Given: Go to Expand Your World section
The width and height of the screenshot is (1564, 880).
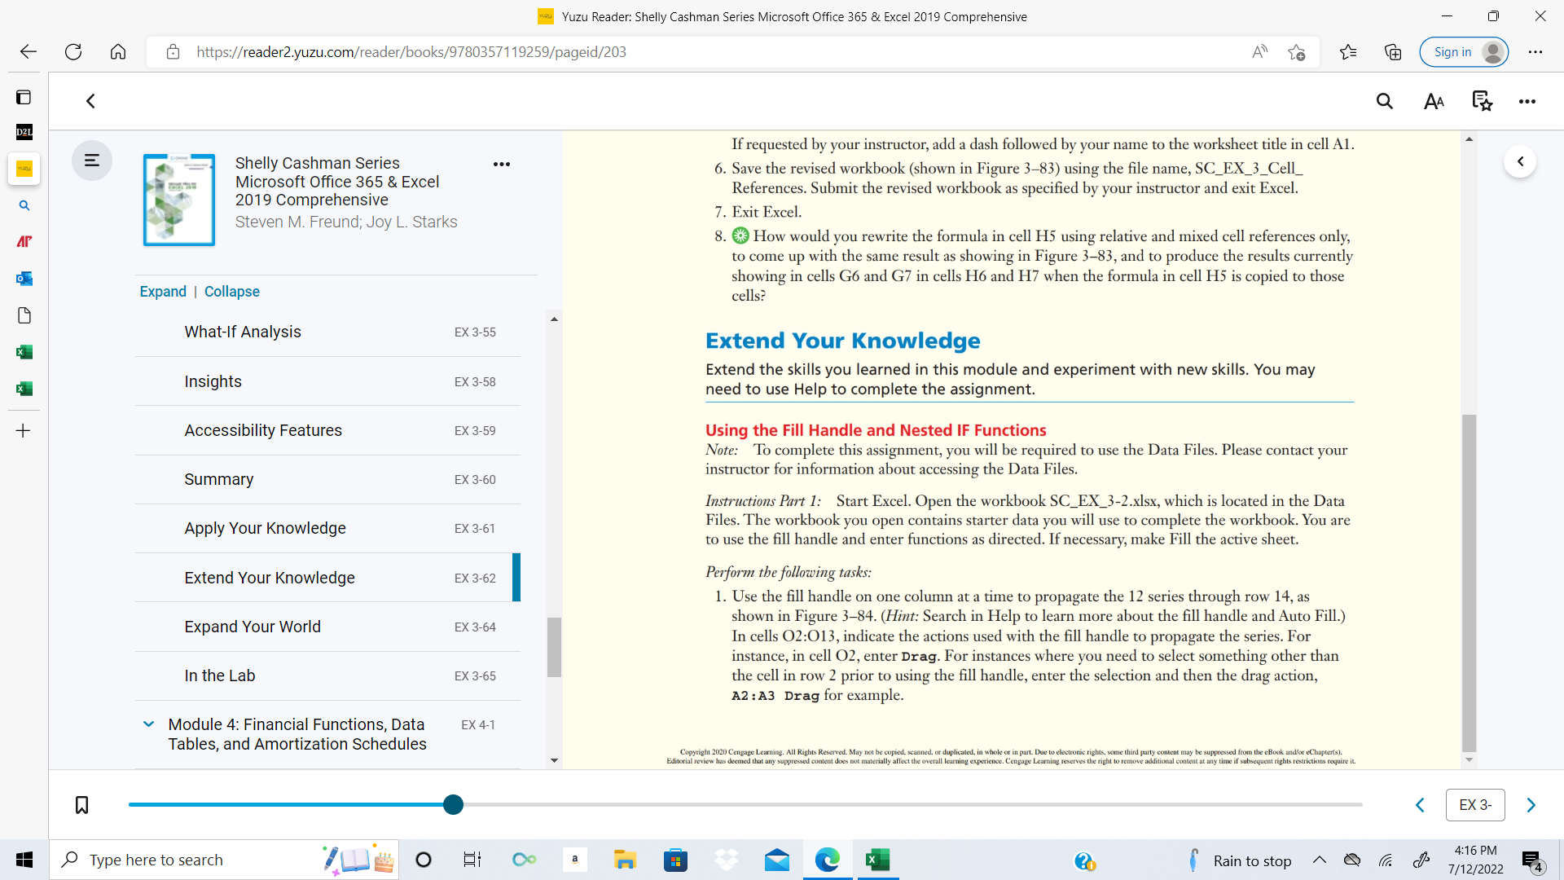Looking at the screenshot, I should (x=327, y=627).
